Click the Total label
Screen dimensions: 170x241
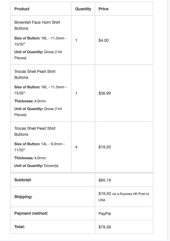20,227
